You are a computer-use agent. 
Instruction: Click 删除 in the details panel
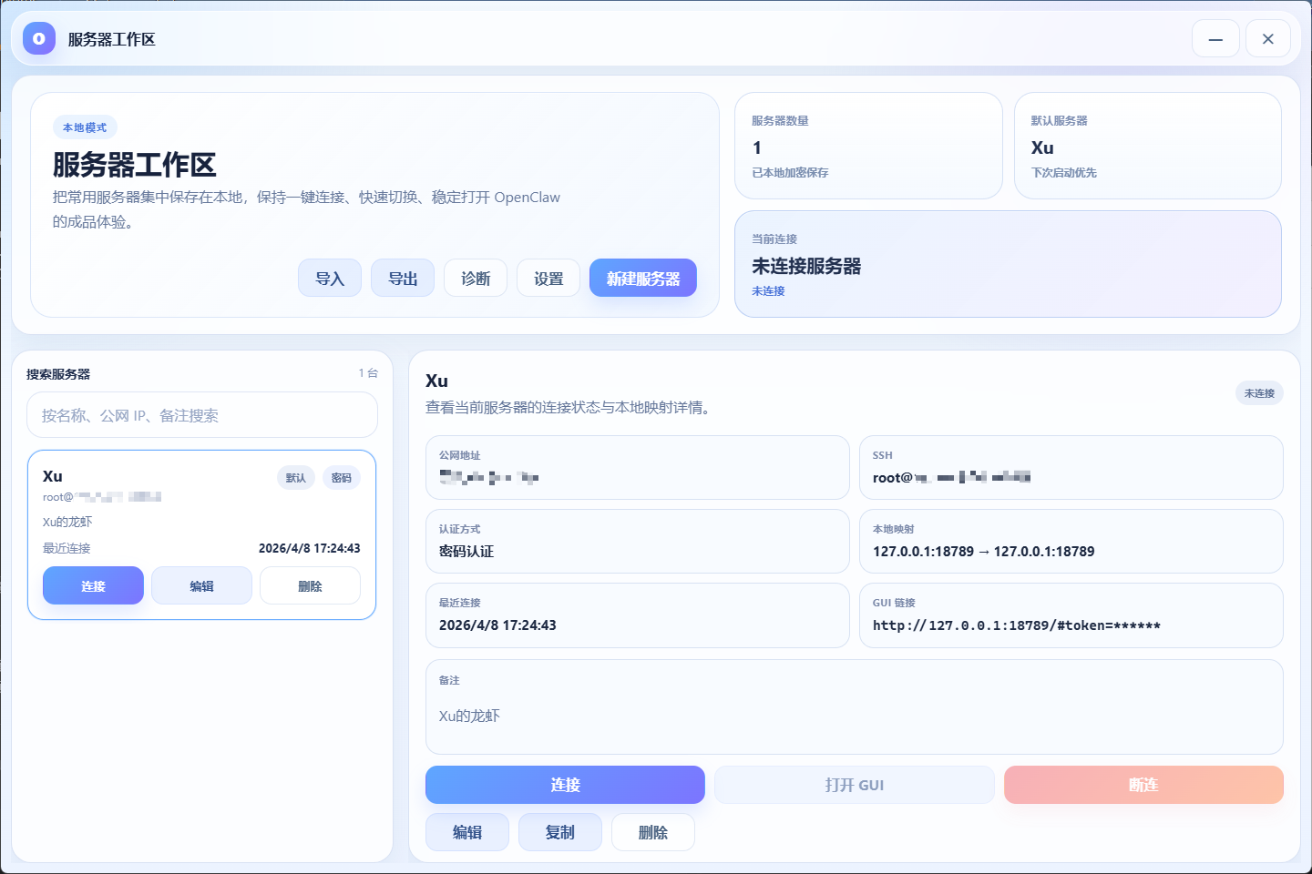click(652, 831)
